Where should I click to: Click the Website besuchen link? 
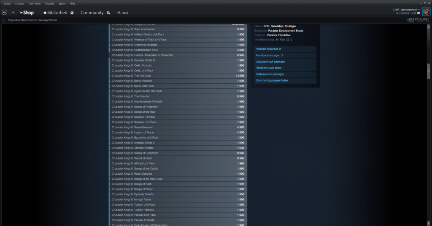tap(268, 49)
